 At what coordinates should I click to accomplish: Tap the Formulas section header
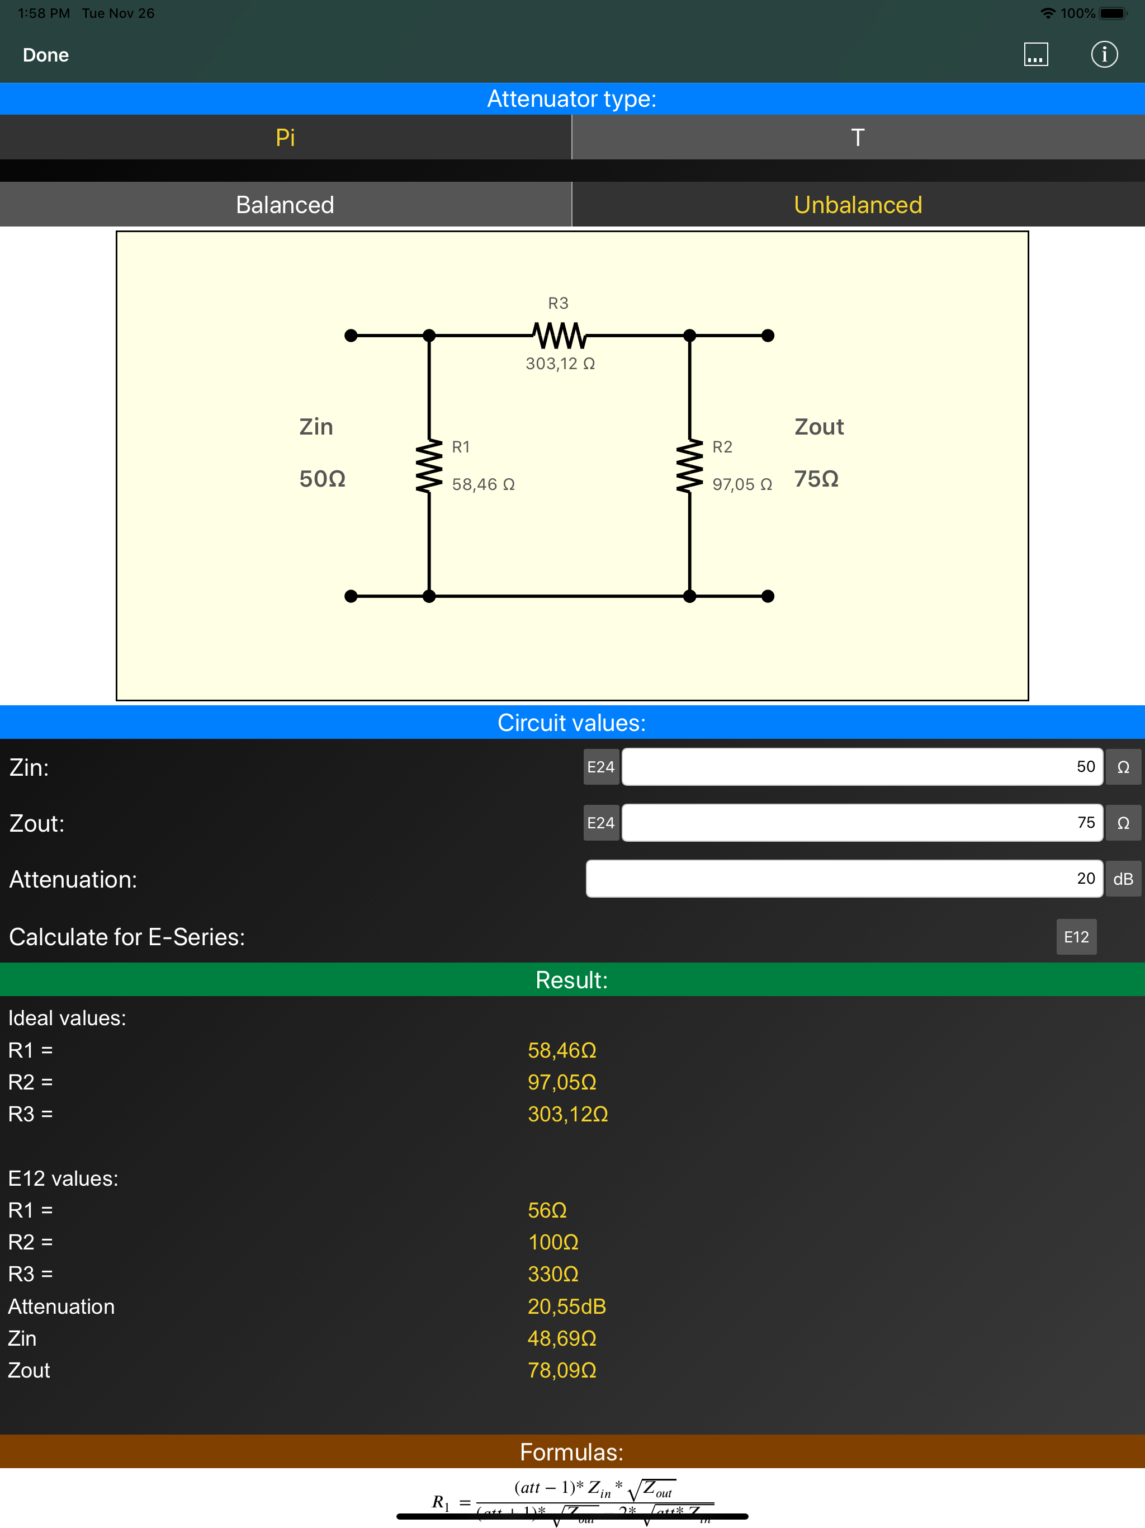tap(572, 1451)
